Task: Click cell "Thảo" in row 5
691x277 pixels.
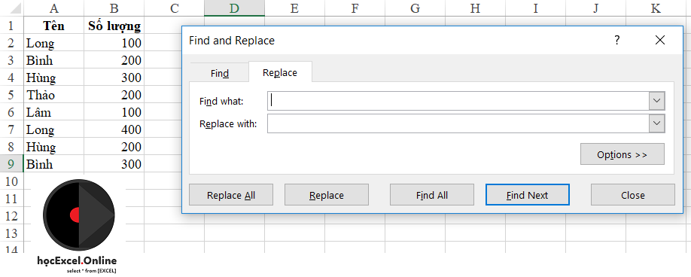Action: click(x=53, y=95)
